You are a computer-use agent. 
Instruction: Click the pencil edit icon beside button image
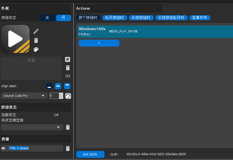click(x=36, y=31)
